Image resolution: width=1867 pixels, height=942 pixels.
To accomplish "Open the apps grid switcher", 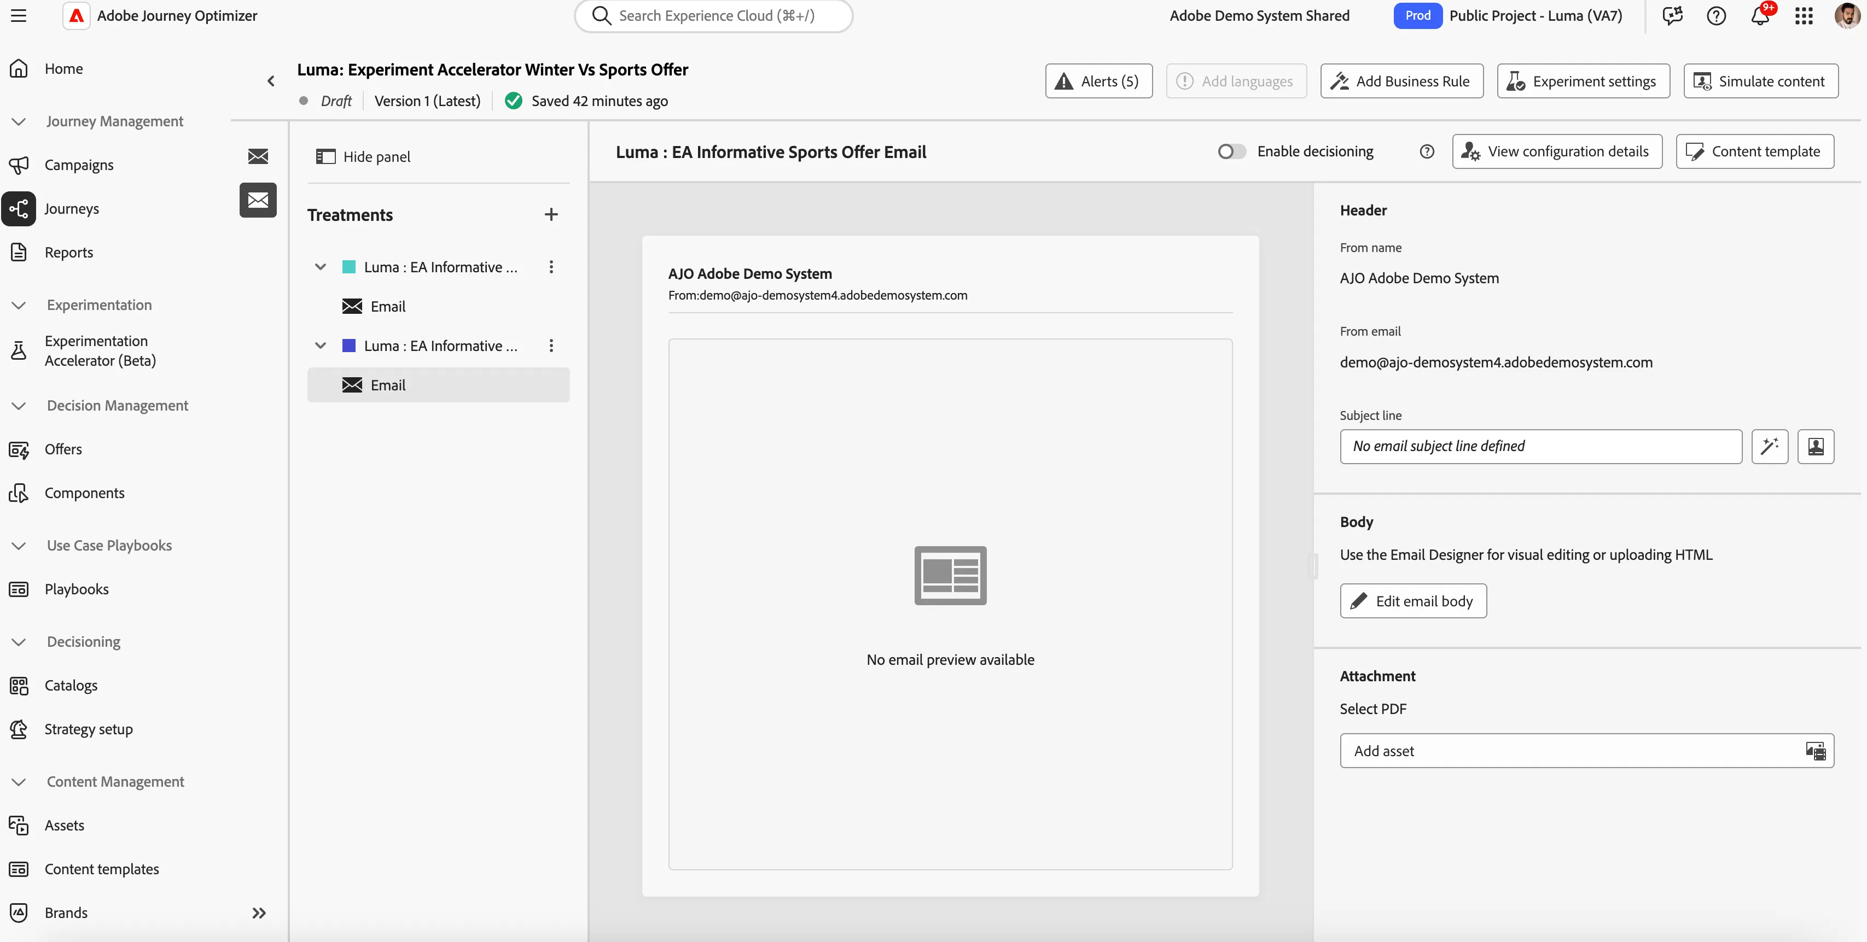I will pyautogui.click(x=1804, y=15).
